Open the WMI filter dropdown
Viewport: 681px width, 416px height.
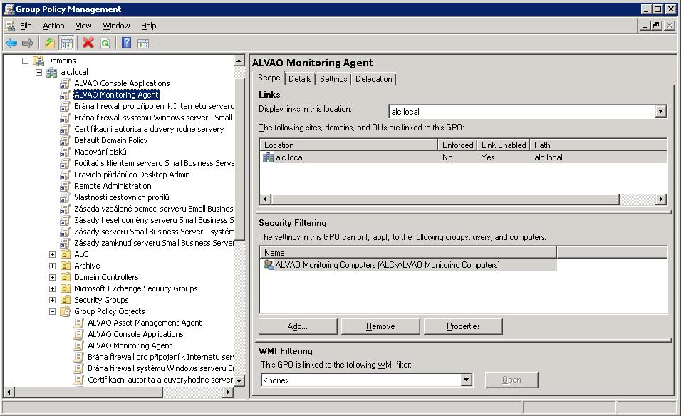click(x=466, y=380)
